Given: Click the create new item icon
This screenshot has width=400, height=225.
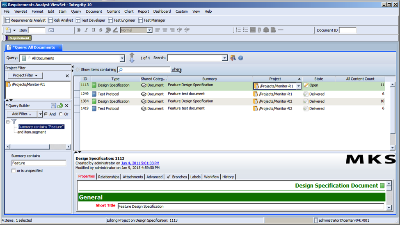Looking at the screenshot, I should point(8,30).
